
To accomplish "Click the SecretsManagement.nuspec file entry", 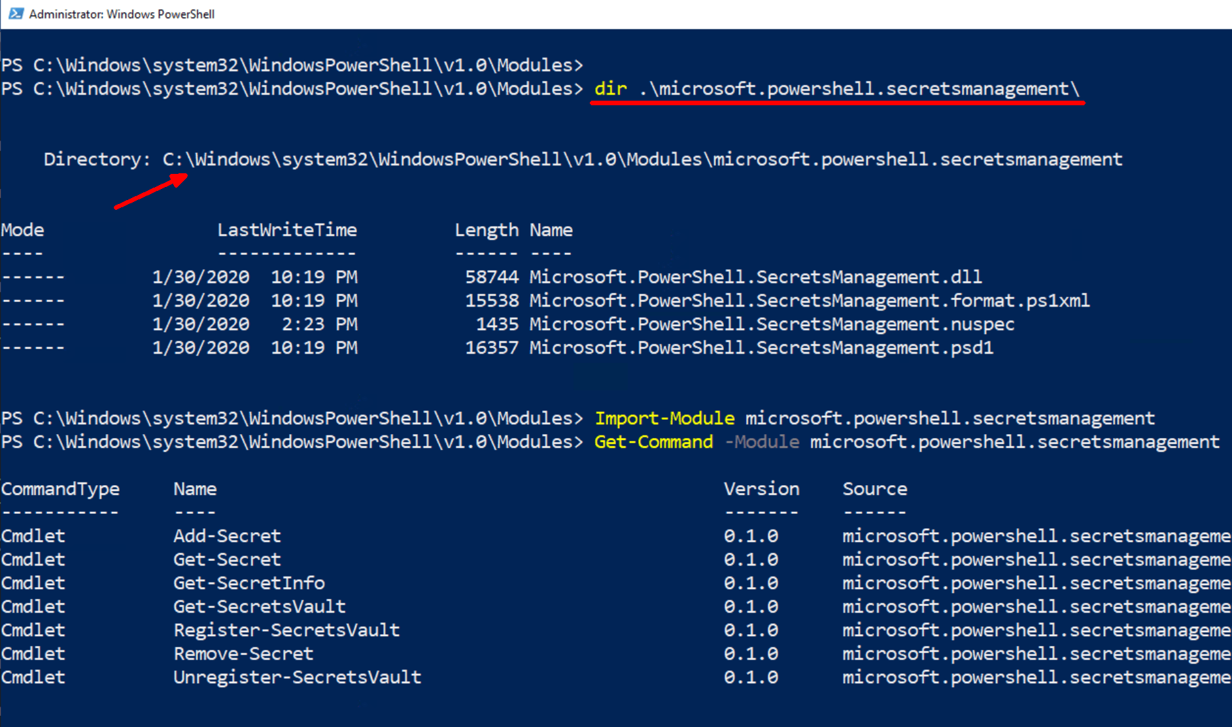I will click(772, 324).
